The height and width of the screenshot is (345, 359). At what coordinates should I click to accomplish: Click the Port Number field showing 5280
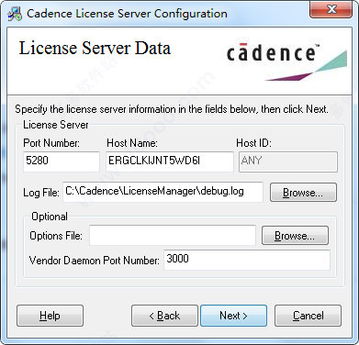pos(62,161)
